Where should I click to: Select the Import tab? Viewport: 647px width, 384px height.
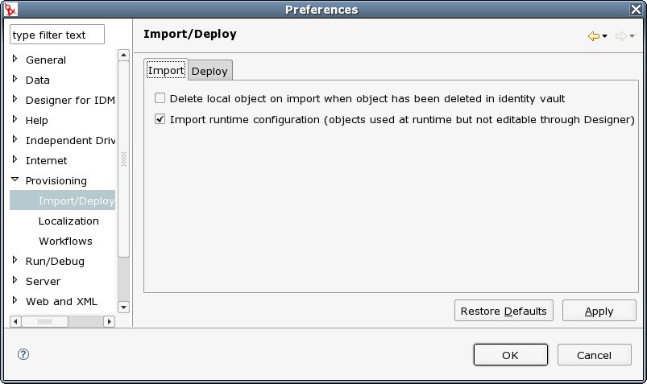[x=166, y=70]
